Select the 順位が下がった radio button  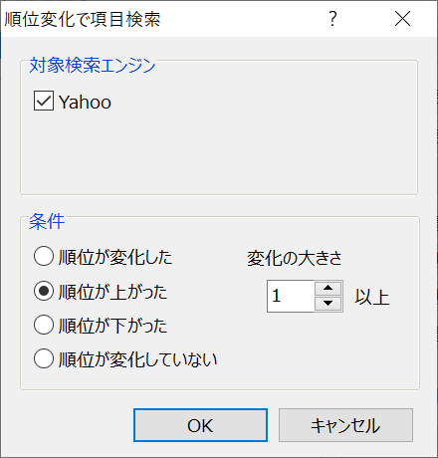[x=44, y=325]
